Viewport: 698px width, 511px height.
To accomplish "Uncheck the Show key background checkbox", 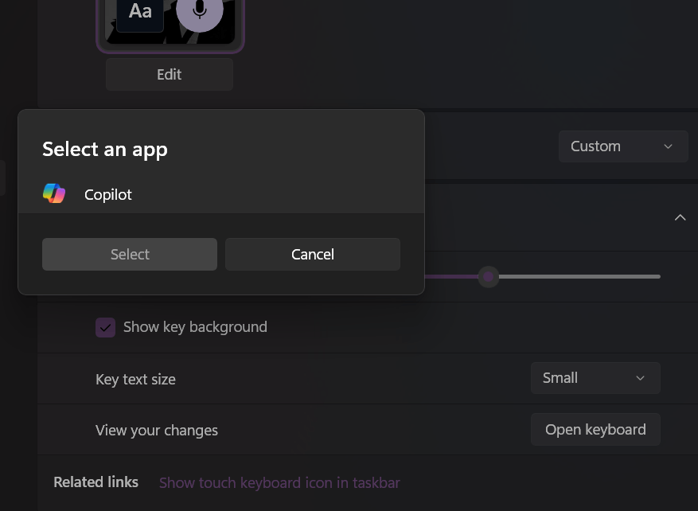I will [106, 327].
